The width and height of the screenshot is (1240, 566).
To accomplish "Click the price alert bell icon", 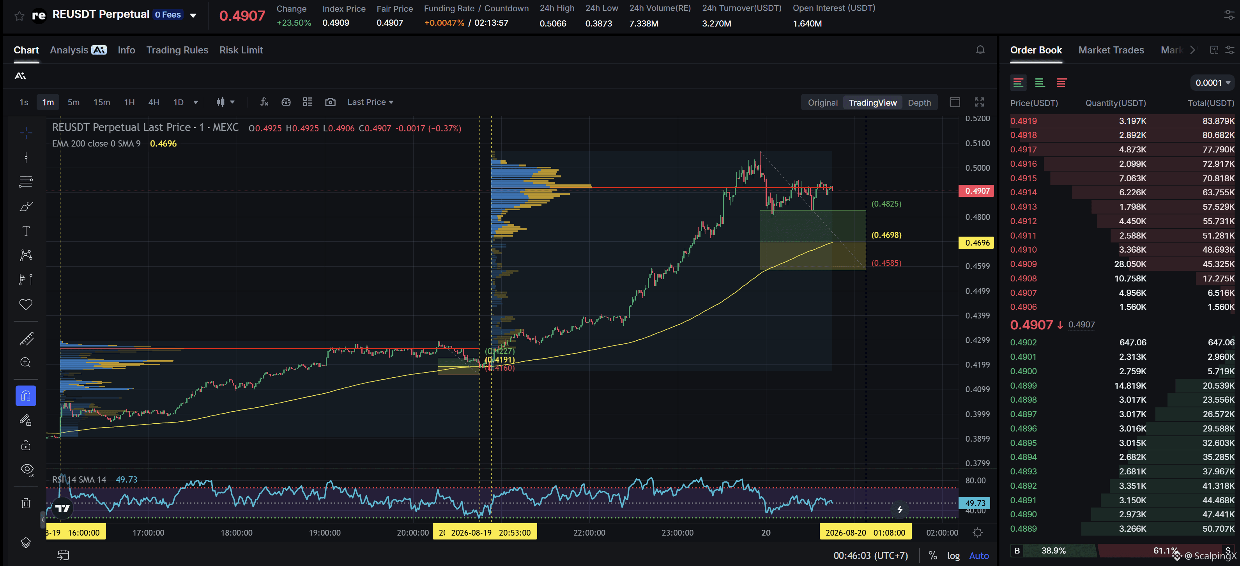I will pyautogui.click(x=980, y=50).
